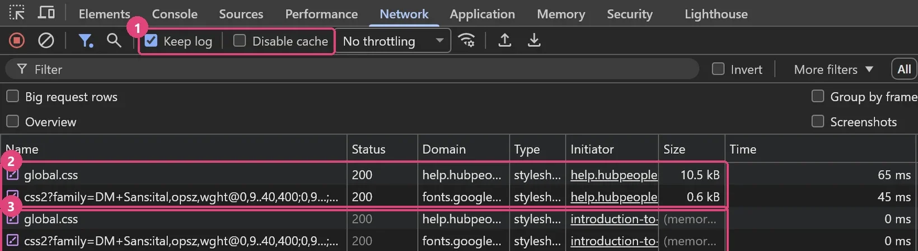Open help.hubpeople initiator link for 0.6 kB css2
The height and width of the screenshot is (251, 918).
(x=613, y=197)
